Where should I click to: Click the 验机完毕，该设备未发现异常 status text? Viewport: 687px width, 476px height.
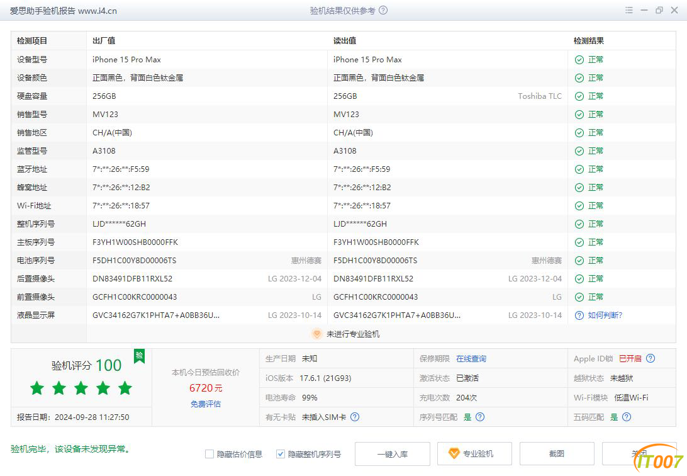pyautogui.click(x=70, y=449)
